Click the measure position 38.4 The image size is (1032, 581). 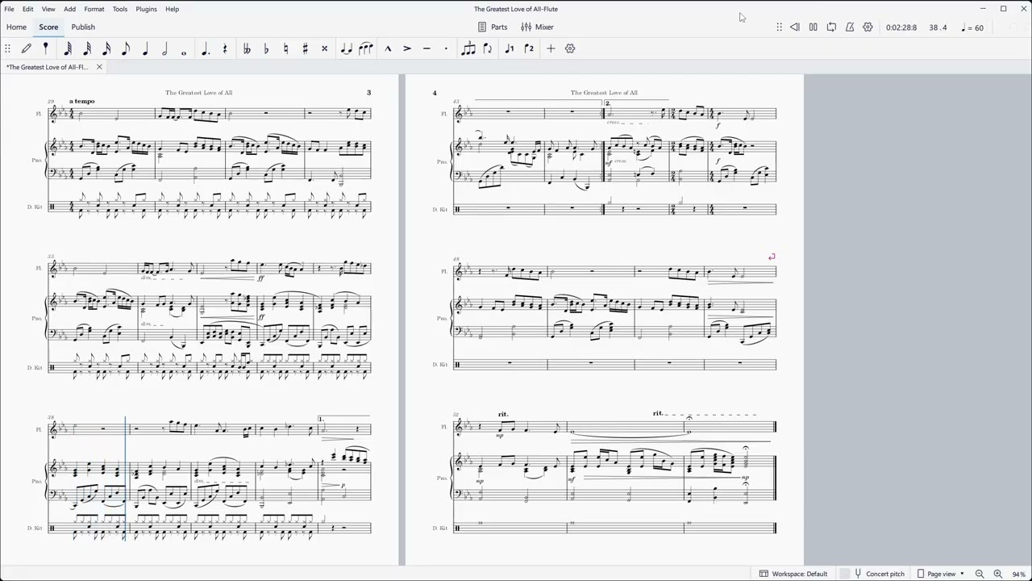(x=938, y=27)
